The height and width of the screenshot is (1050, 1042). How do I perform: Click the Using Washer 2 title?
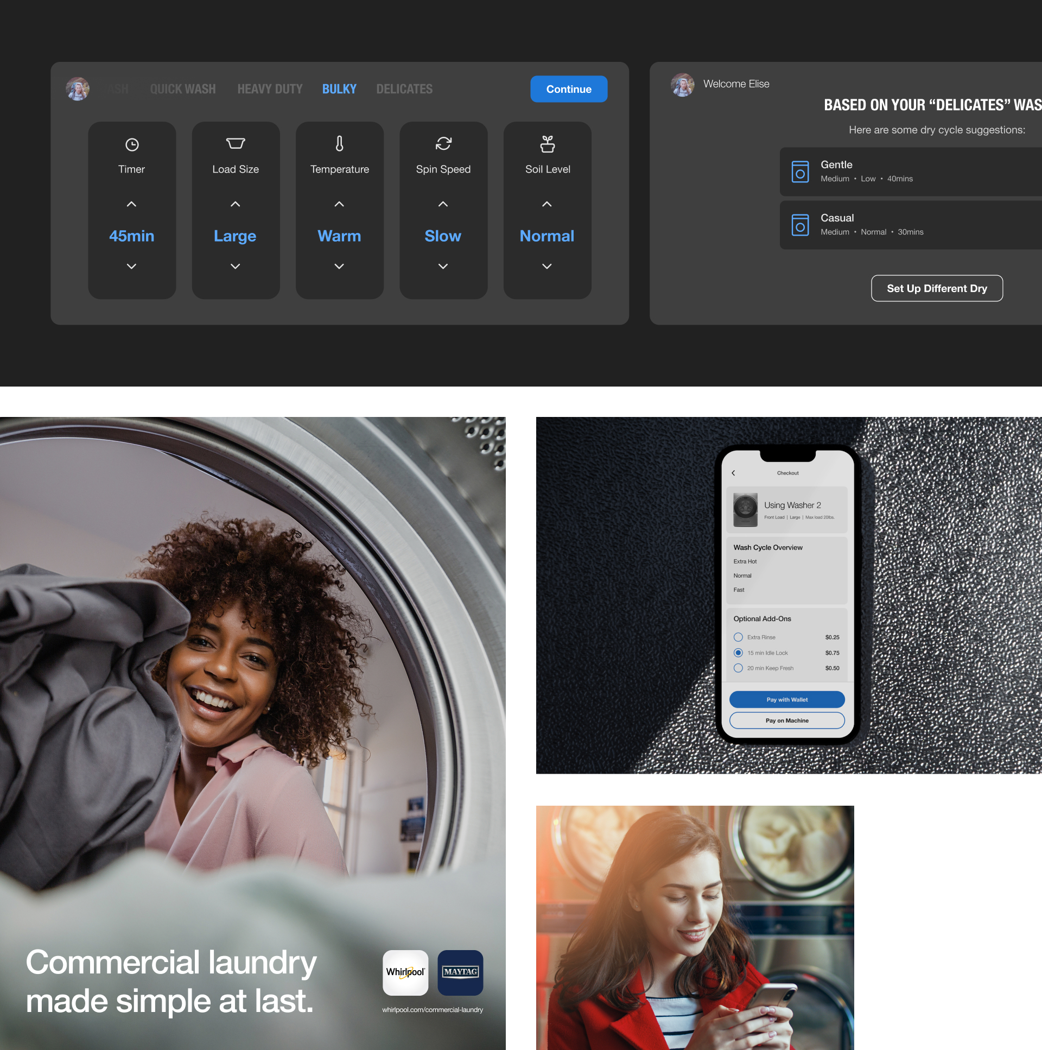tap(792, 505)
